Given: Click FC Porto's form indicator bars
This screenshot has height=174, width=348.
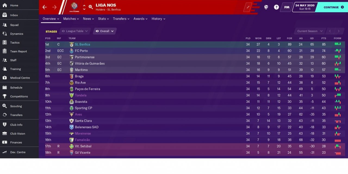Looking at the screenshot, I should pyautogui.click(x=337, y=51).
